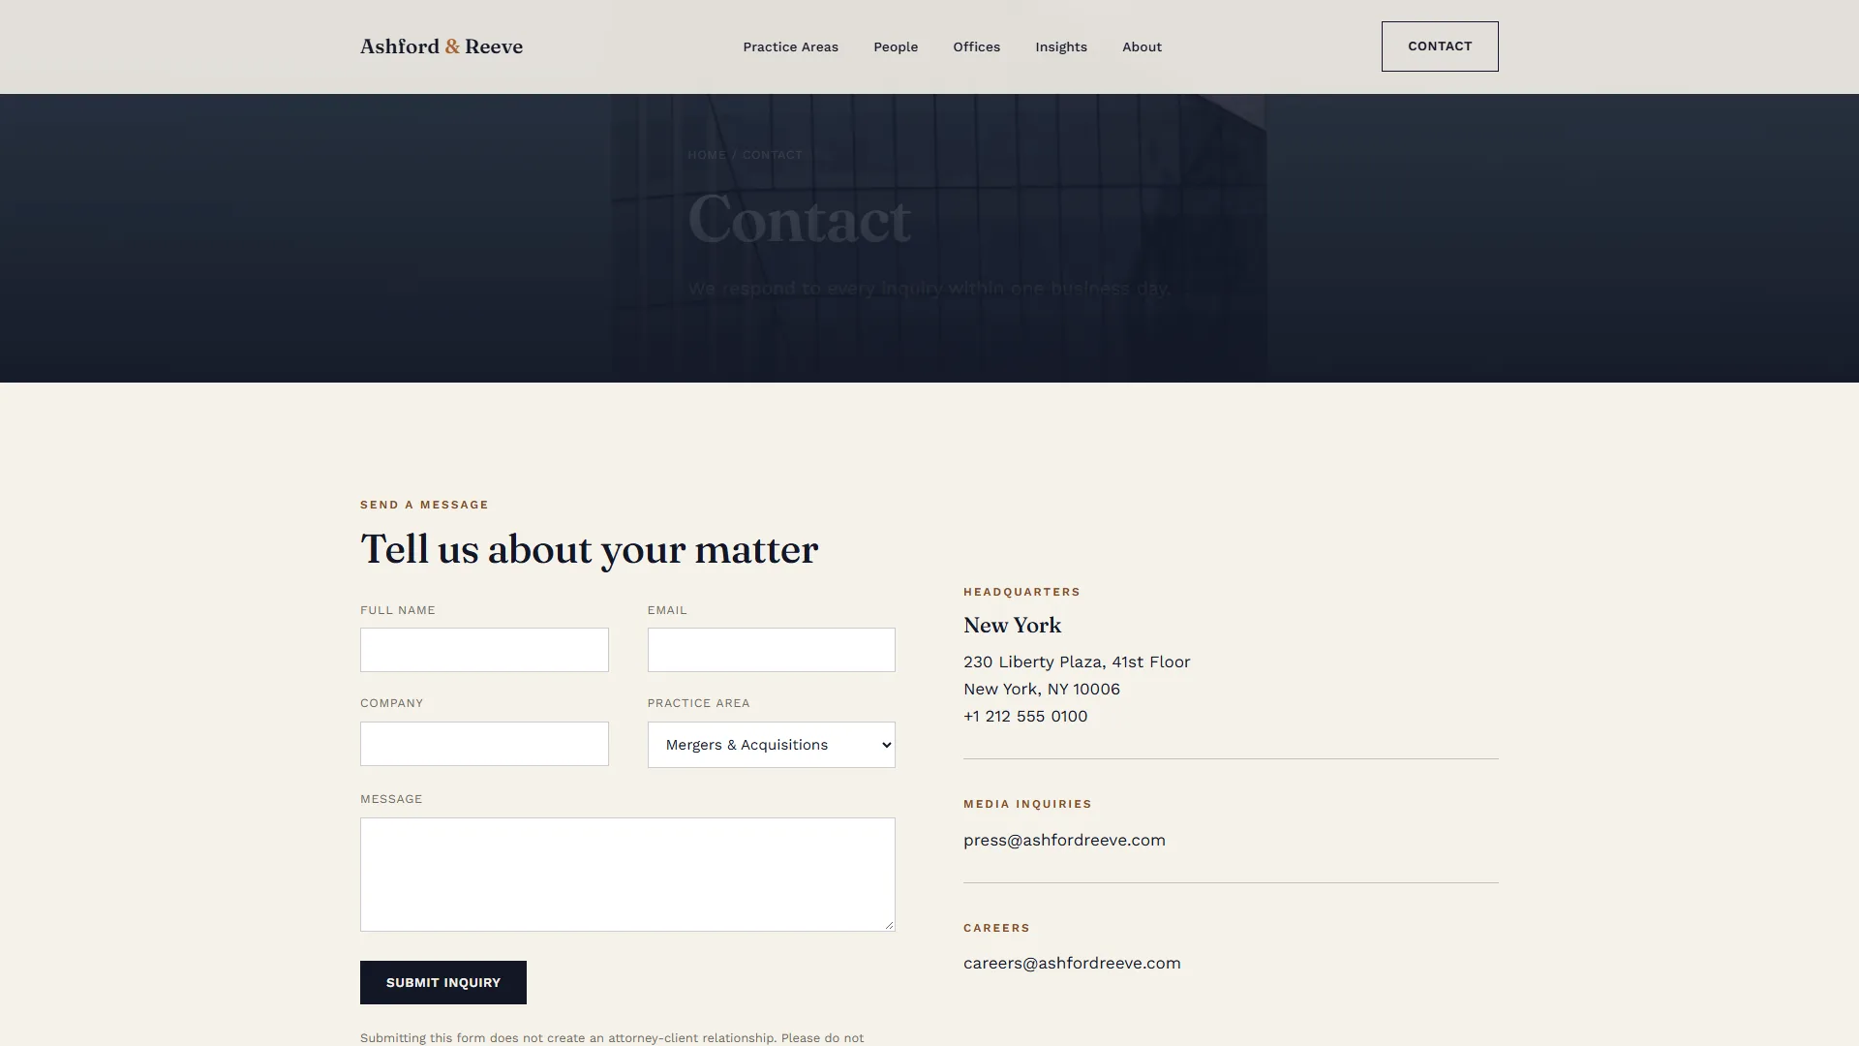Open the Ashford & Reeve logo homepage link

tap(442, 46)
